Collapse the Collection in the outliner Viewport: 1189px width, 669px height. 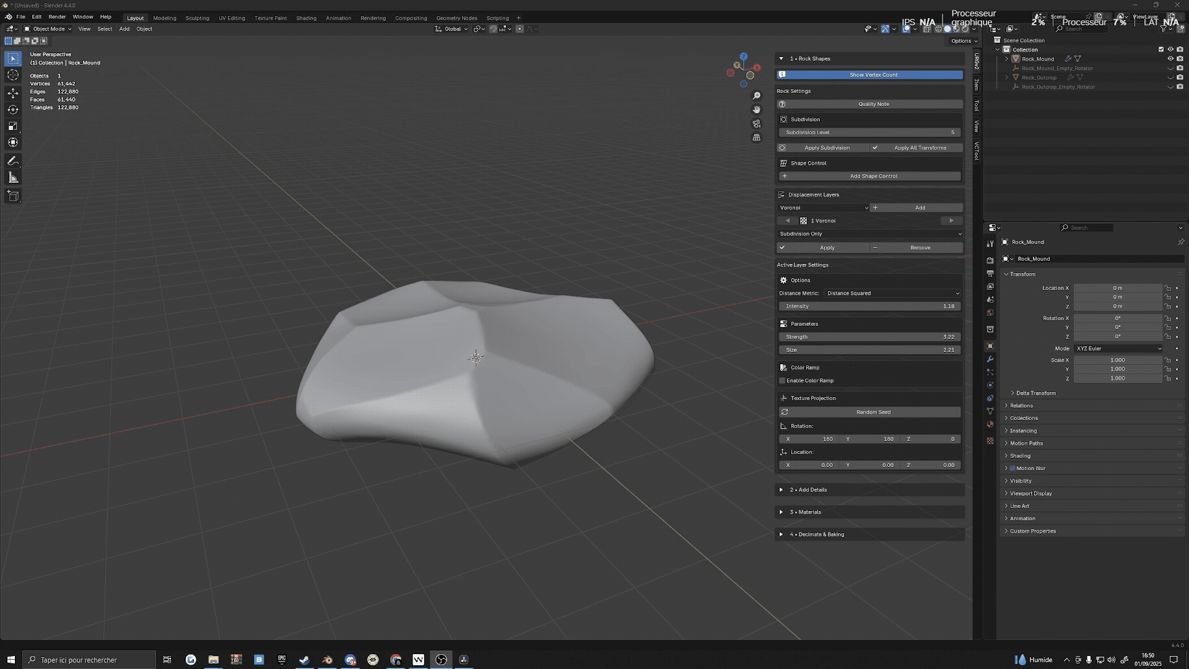[997, 50]
